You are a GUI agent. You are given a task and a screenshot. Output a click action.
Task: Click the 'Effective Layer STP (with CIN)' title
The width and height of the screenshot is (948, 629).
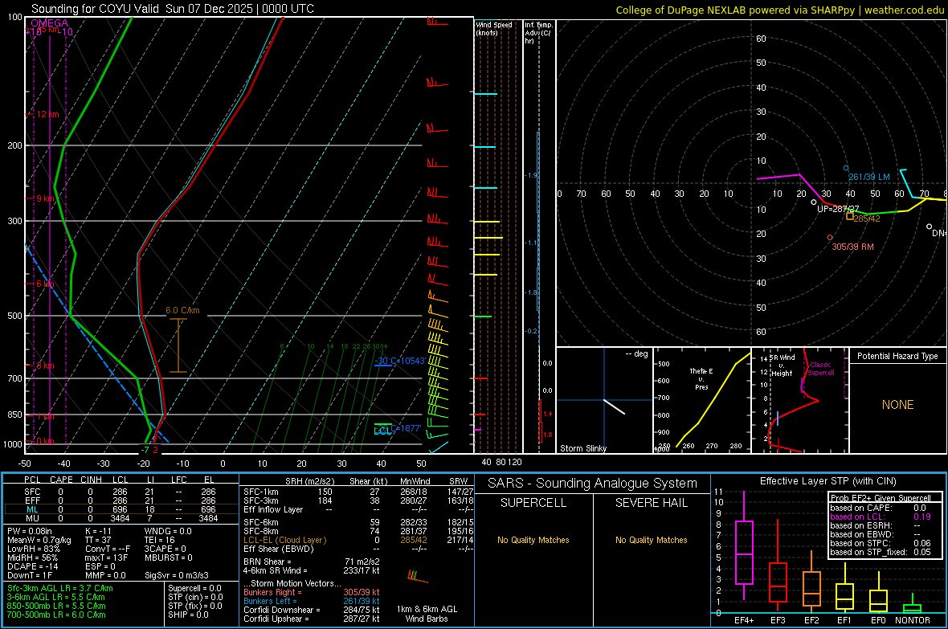coord(827,481)
